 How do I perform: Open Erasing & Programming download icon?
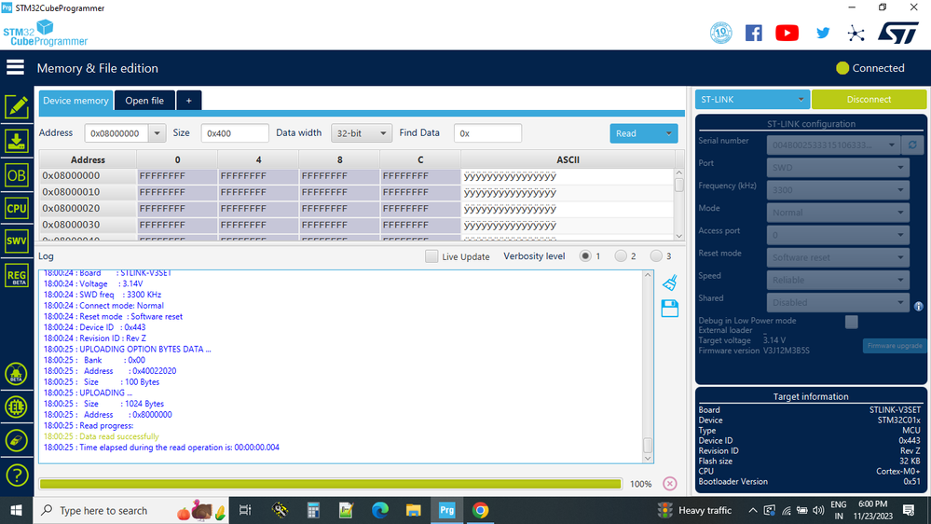[17, 142]
